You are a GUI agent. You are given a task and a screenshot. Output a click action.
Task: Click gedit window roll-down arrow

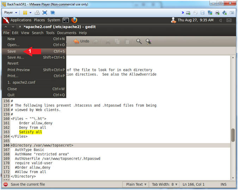click(x=13, y=27)
